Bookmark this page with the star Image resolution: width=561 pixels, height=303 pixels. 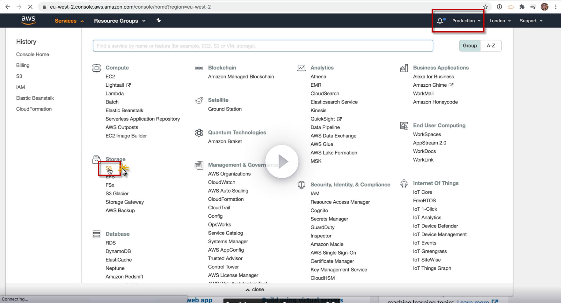[485, 7]
